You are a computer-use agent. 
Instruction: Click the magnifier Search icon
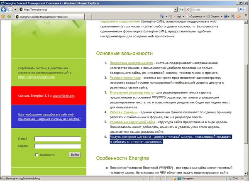241,10
